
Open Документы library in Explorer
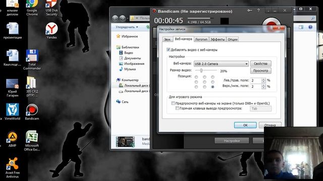(130, 58)
